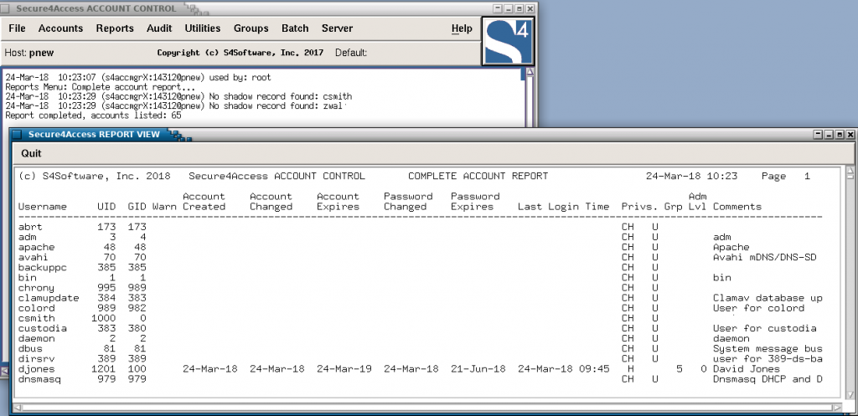Click Quit in the Report View
This screenshot has height=416, width=858.
(x=31, y=154)
